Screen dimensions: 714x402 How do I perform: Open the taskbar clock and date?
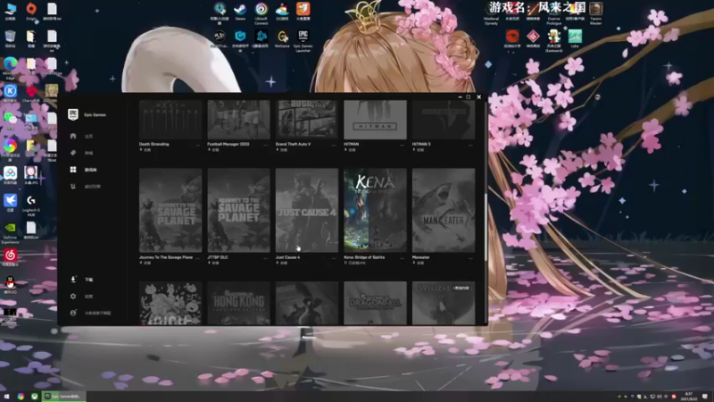click(688, 396)
